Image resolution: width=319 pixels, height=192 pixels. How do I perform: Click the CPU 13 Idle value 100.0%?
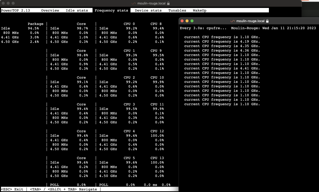click(x=157, y=163)
